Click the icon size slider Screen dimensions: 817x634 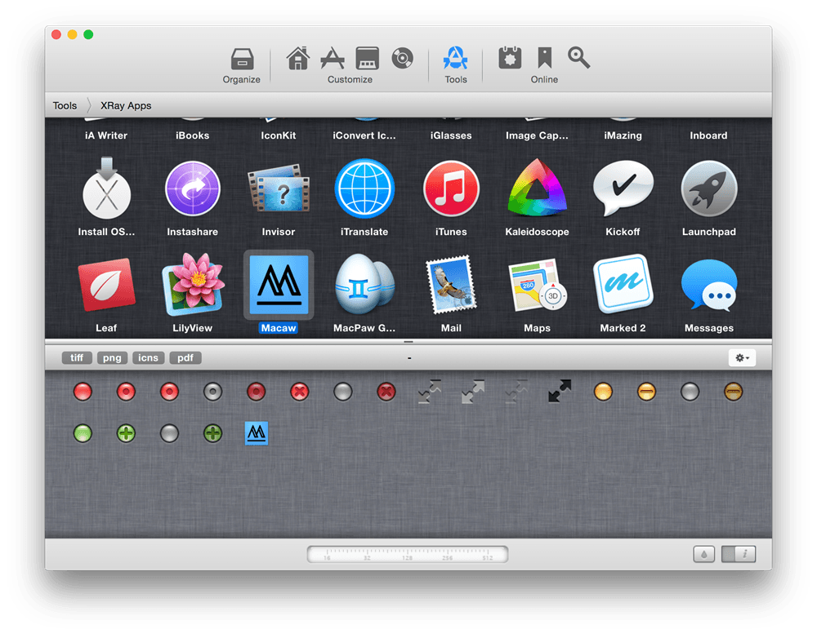tap(408, 554)
